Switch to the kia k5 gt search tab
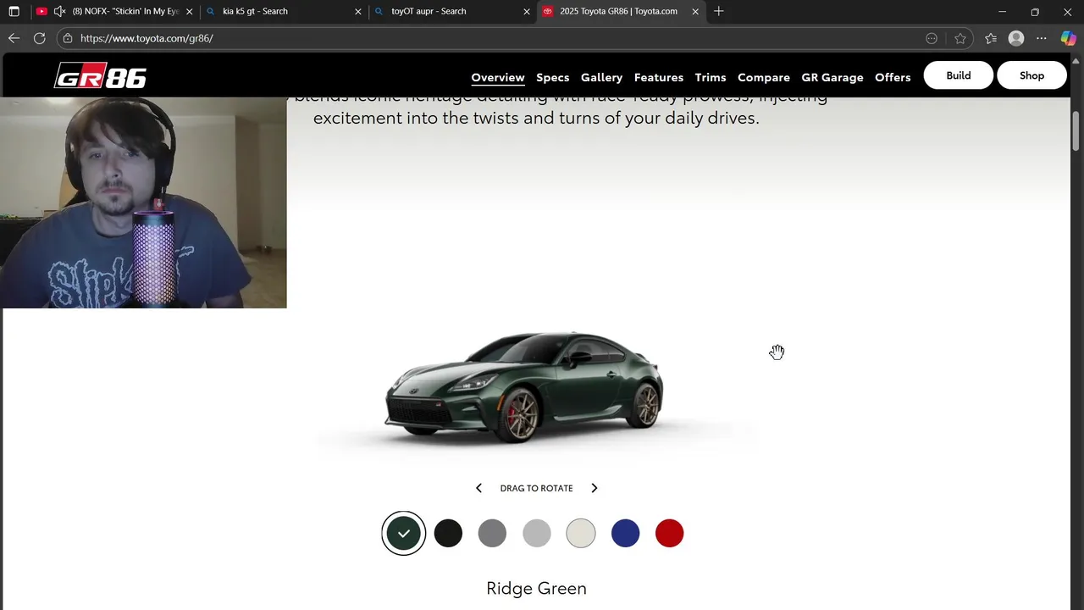 pos(284,11)
